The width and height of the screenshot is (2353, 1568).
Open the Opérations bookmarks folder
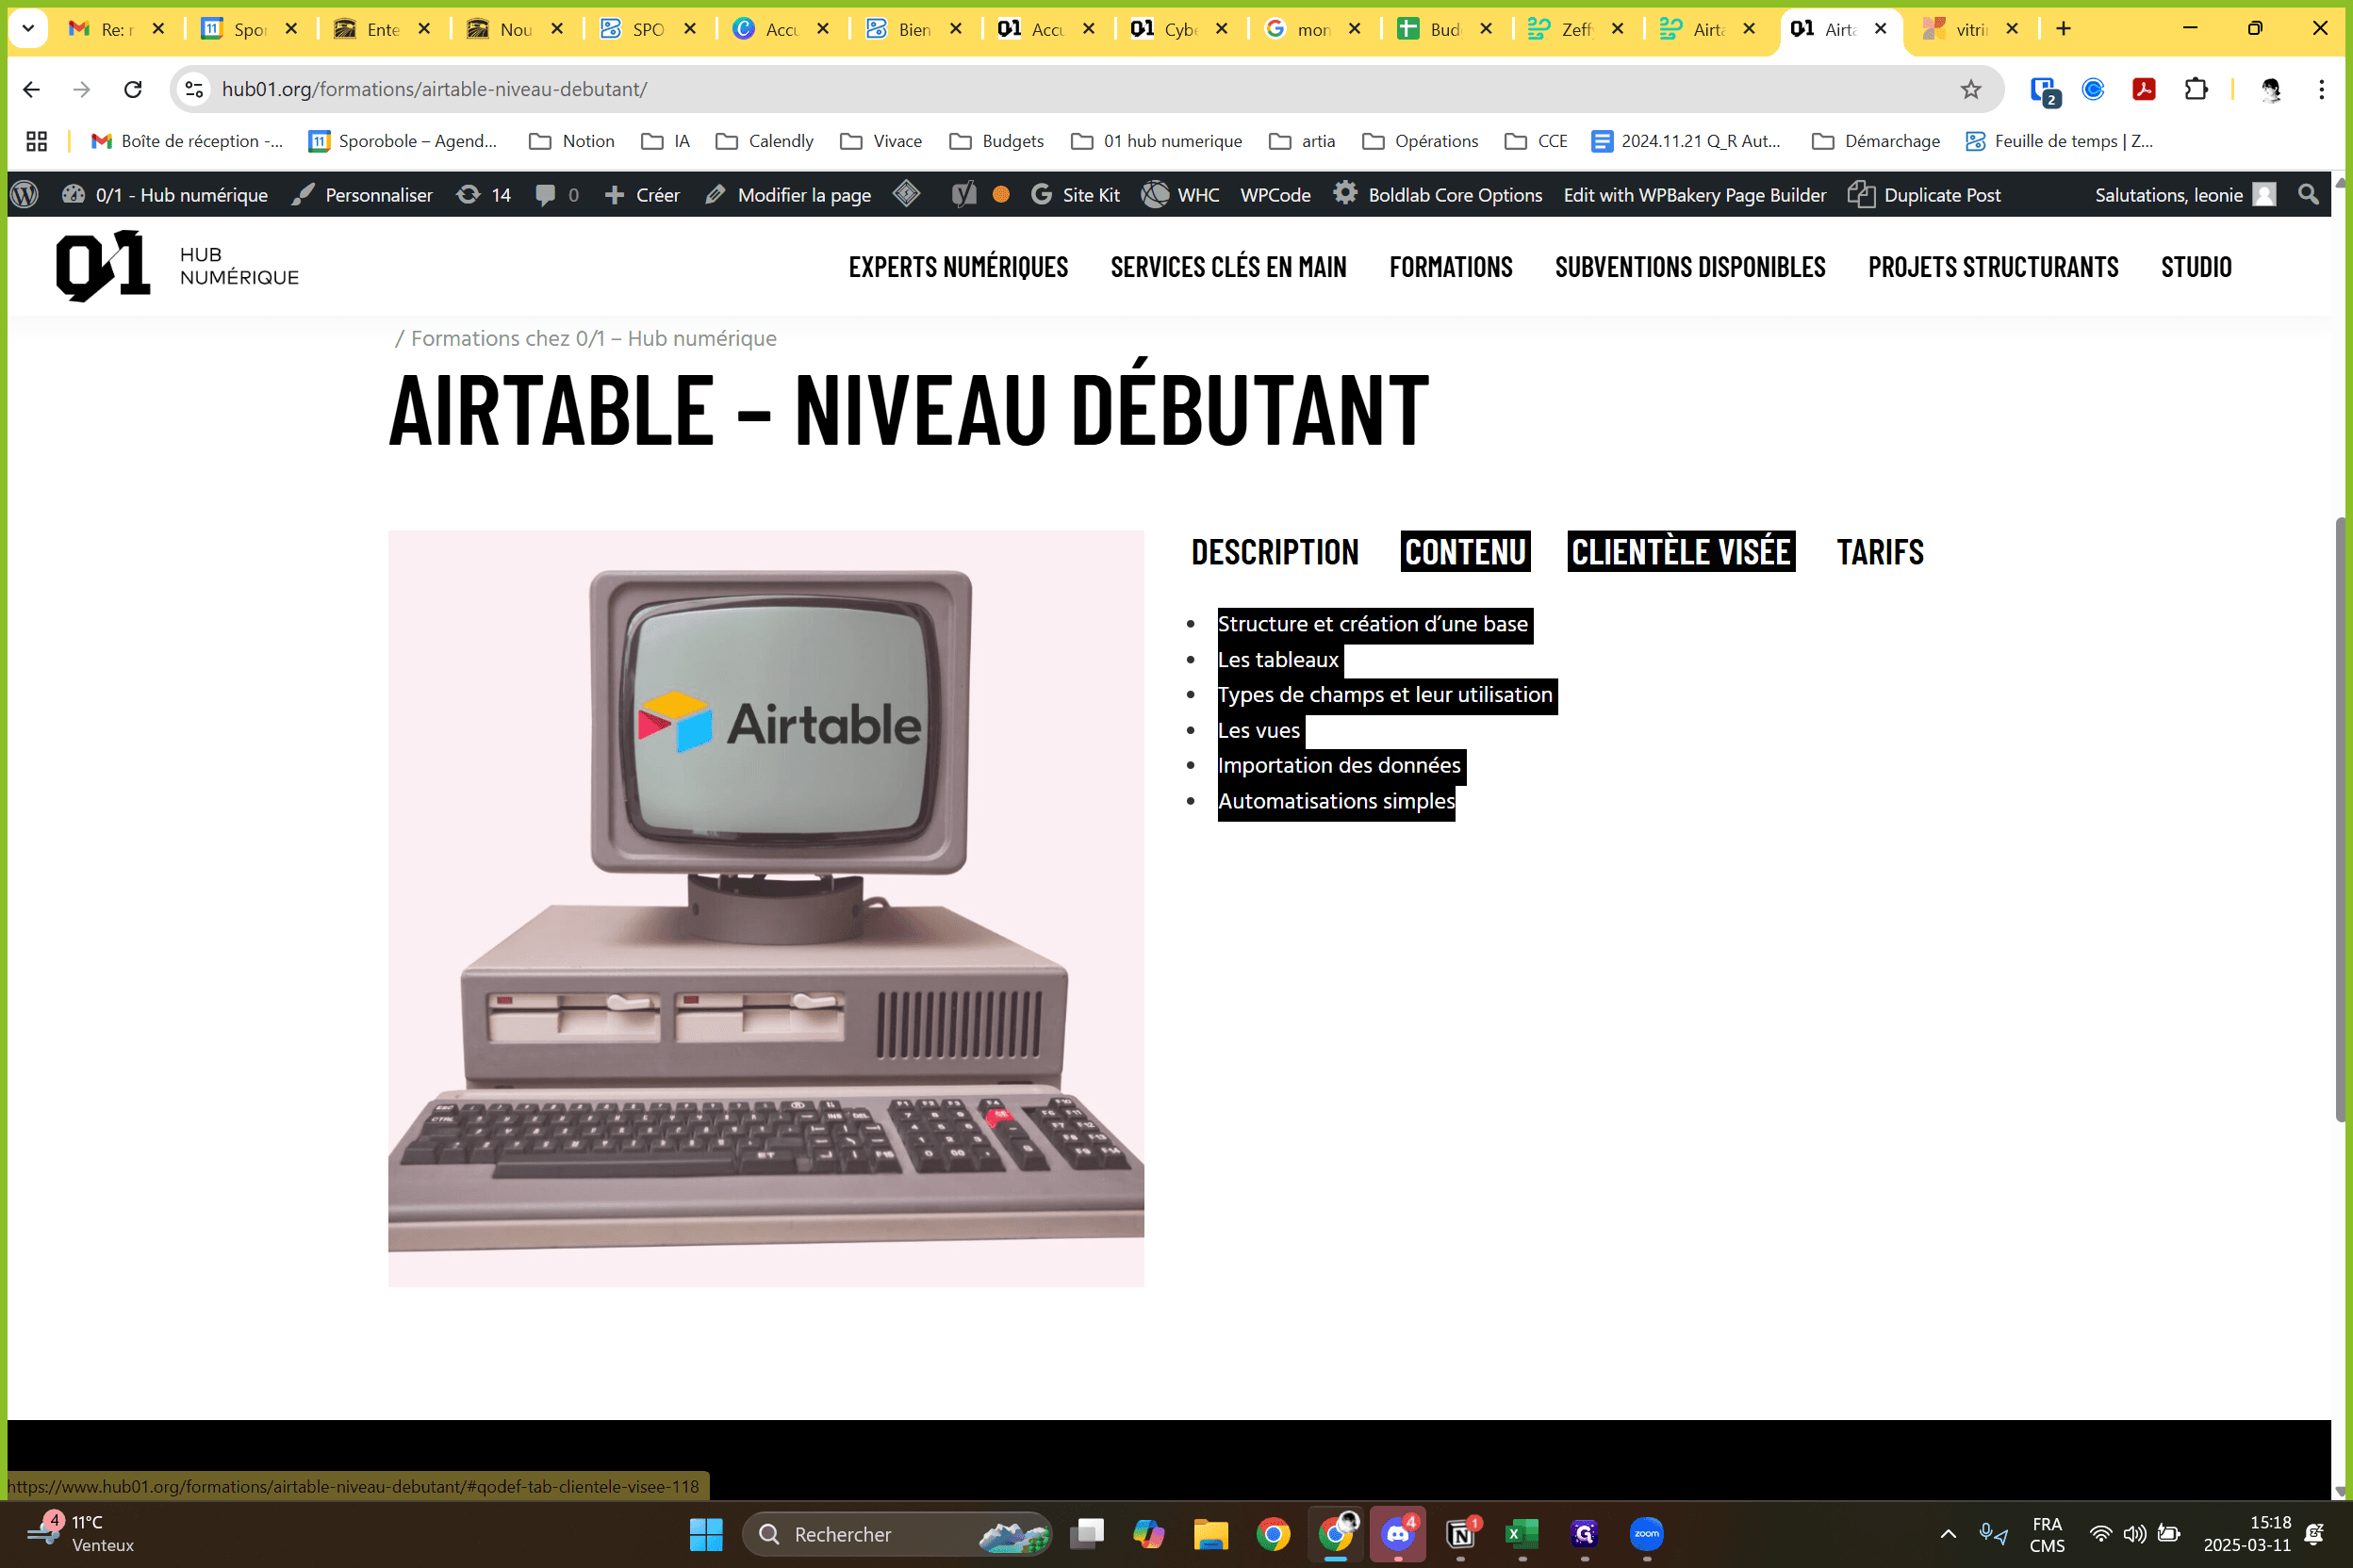point(1420,142)
